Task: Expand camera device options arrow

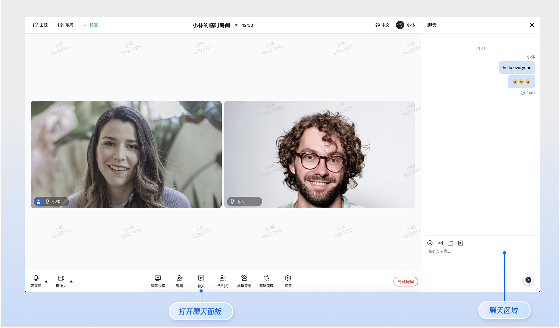Action: (71, 281)
